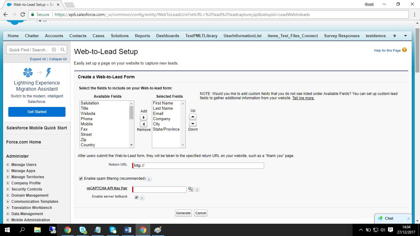
Task: Uncheck Enable spam filtering checkbox
Action: [x=81, y=179]
